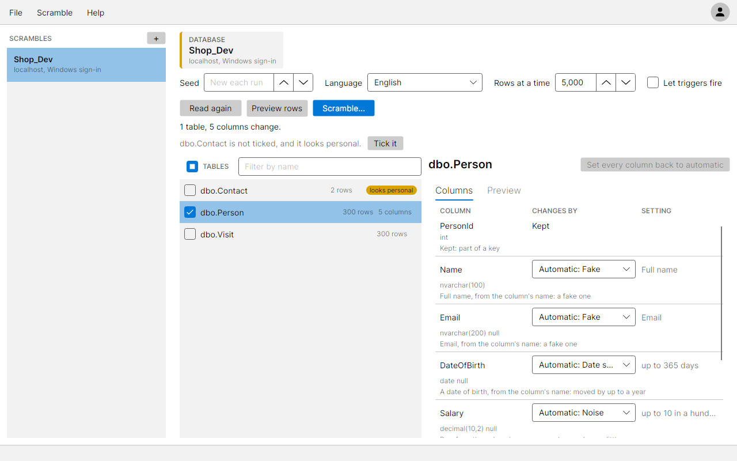Click Set every column back to automatic

(655, 165)
